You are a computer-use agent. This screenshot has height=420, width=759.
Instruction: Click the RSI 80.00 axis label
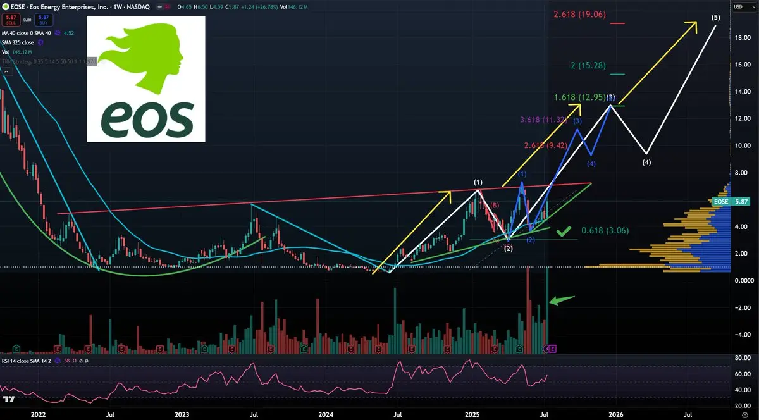(x=743, y=358)
